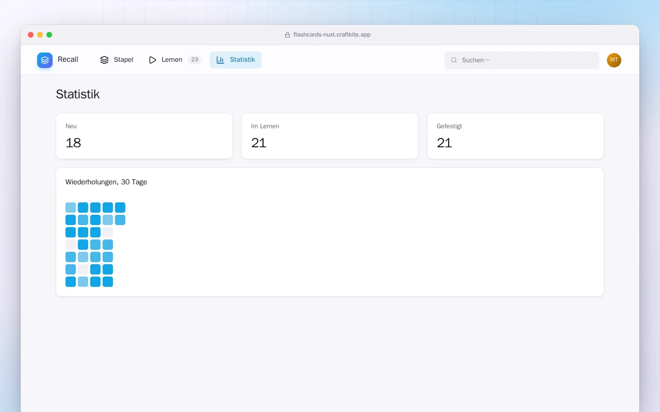Close the browser window with the red button
Viewport: 660px width, 412px height.
[31, 35]
